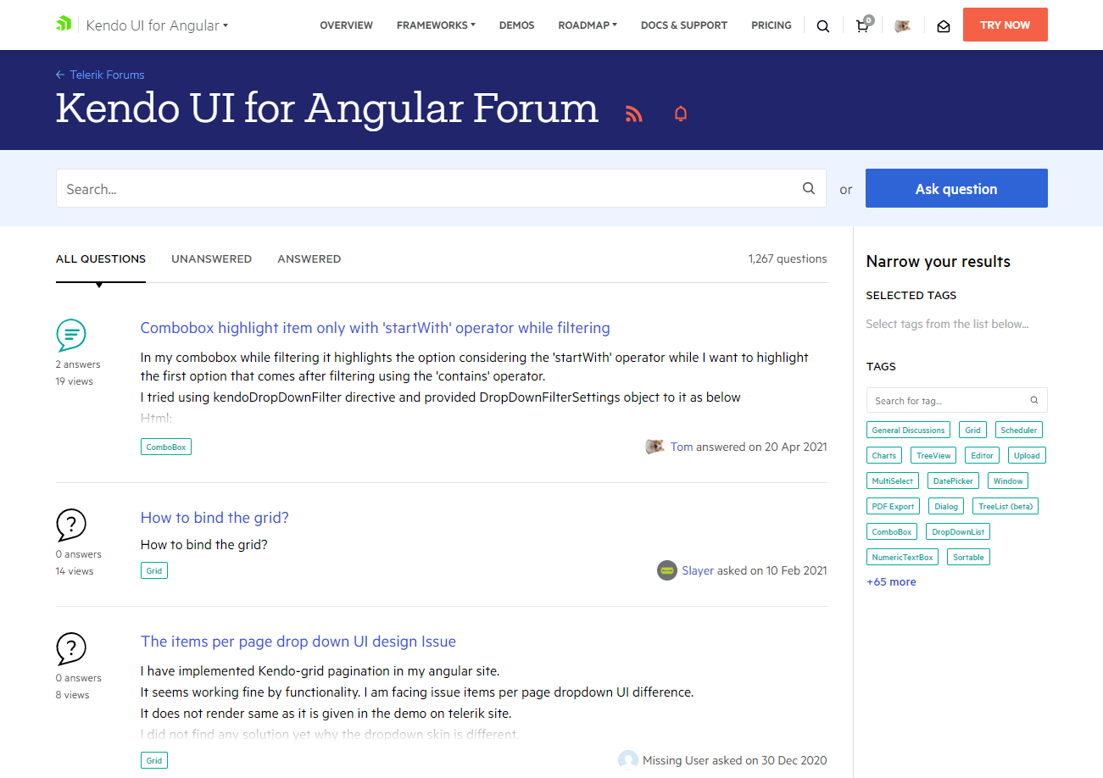Click the tag search magnifier icon
Viewport: 1103px width, 778px height.
tap(1034, 400)
